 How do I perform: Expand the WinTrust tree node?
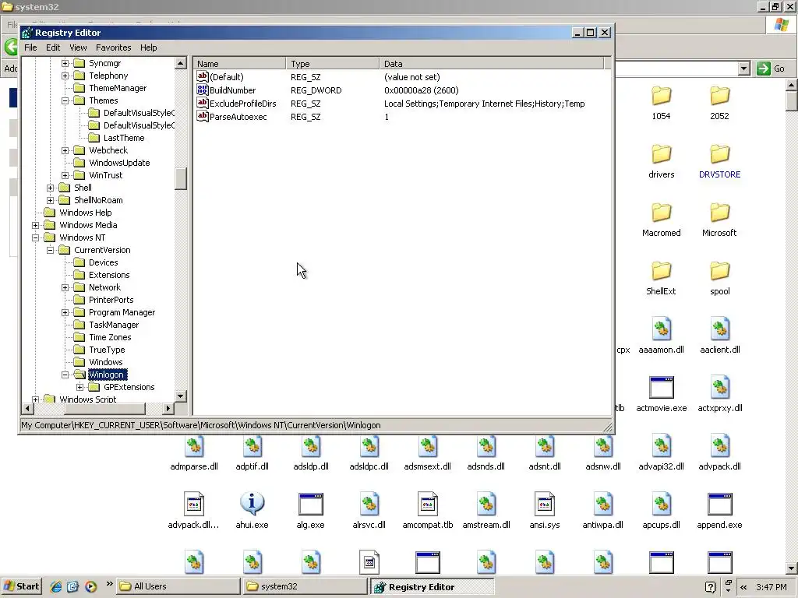tap(65, 175)
